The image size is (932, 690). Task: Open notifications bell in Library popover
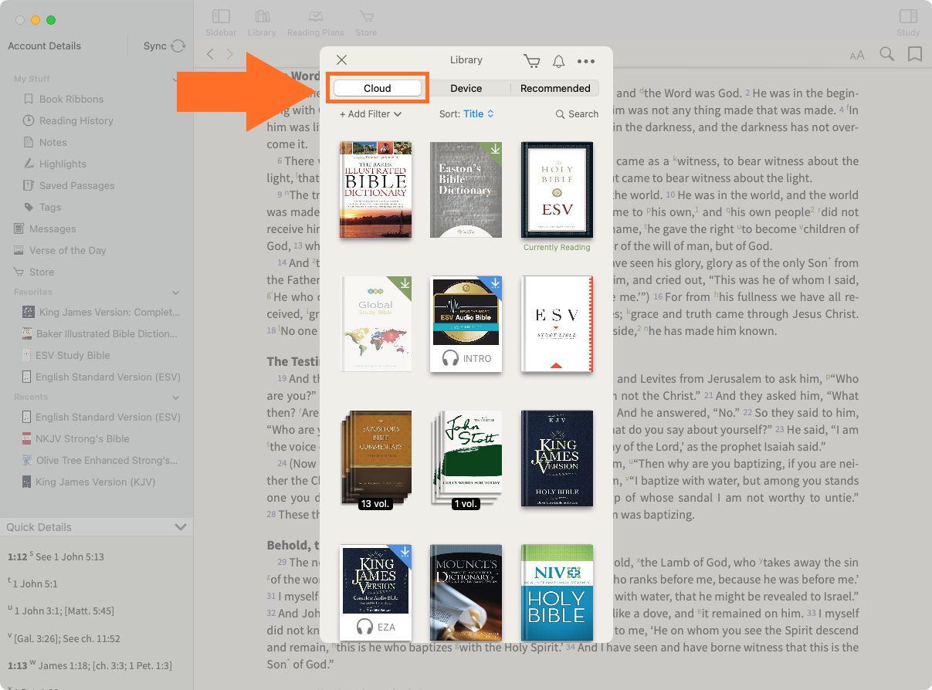(x=558, y=61)
